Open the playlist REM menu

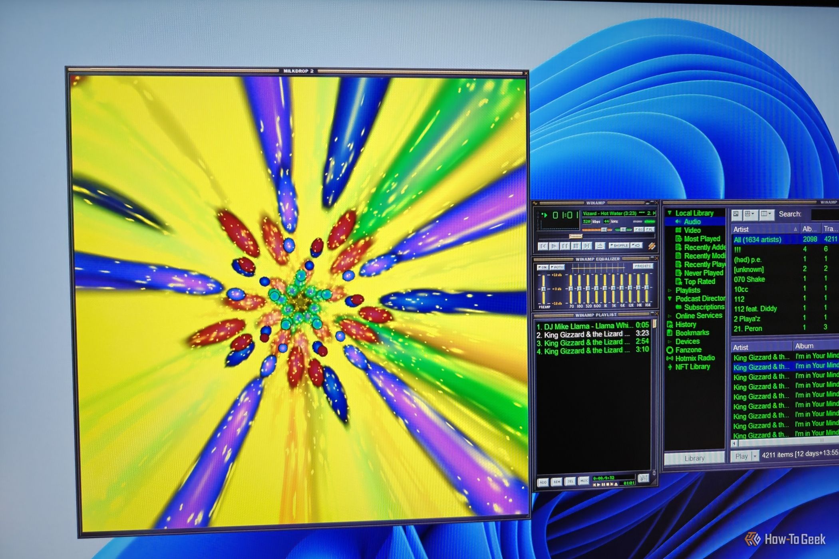(557, 482)
